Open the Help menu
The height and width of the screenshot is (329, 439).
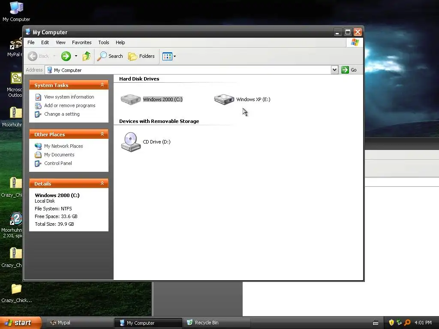click(x=120, y=42)
